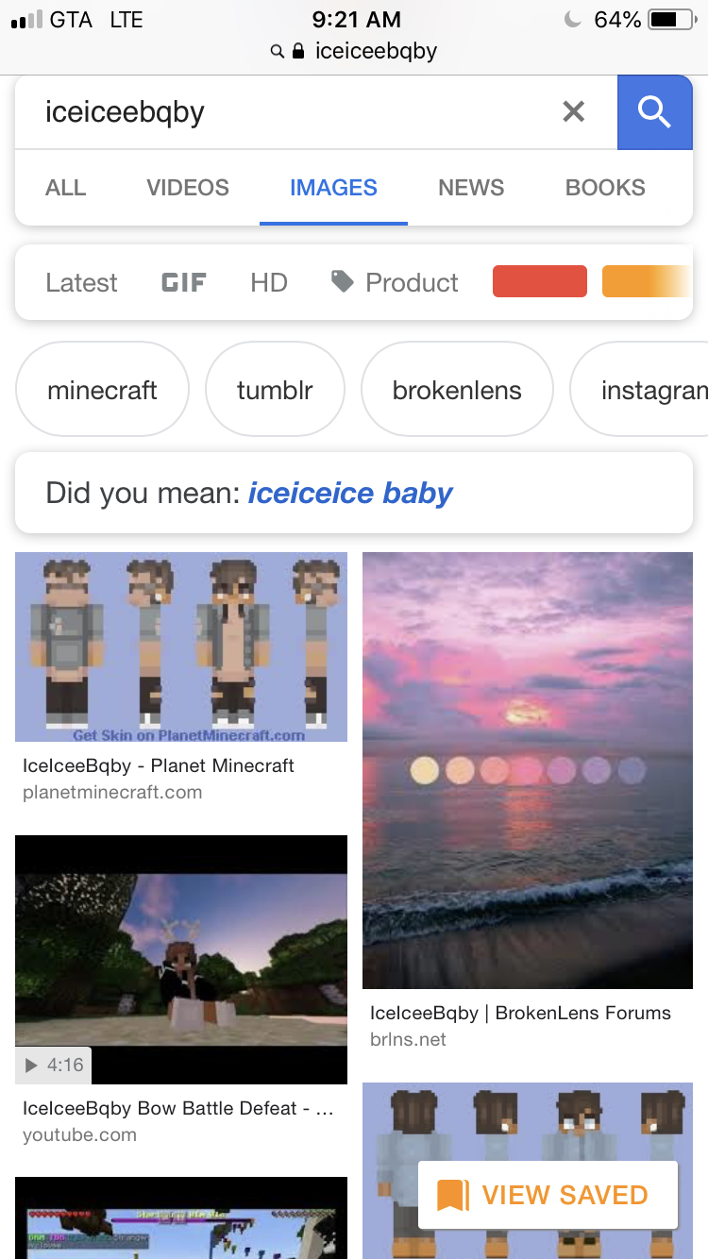
Task: Follow the 'iceiceice baby' suggestion link
Action: coord(350,493)
